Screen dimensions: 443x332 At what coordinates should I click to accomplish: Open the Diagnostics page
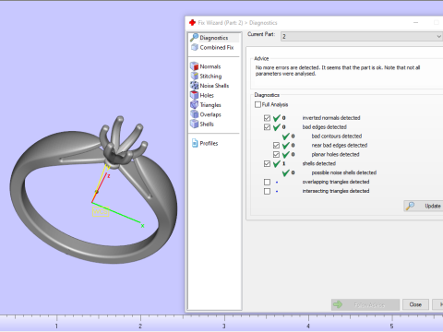214,38
